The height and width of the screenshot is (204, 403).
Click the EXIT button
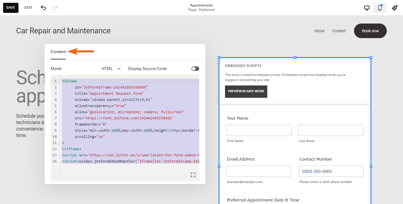(x=28, y=8)
